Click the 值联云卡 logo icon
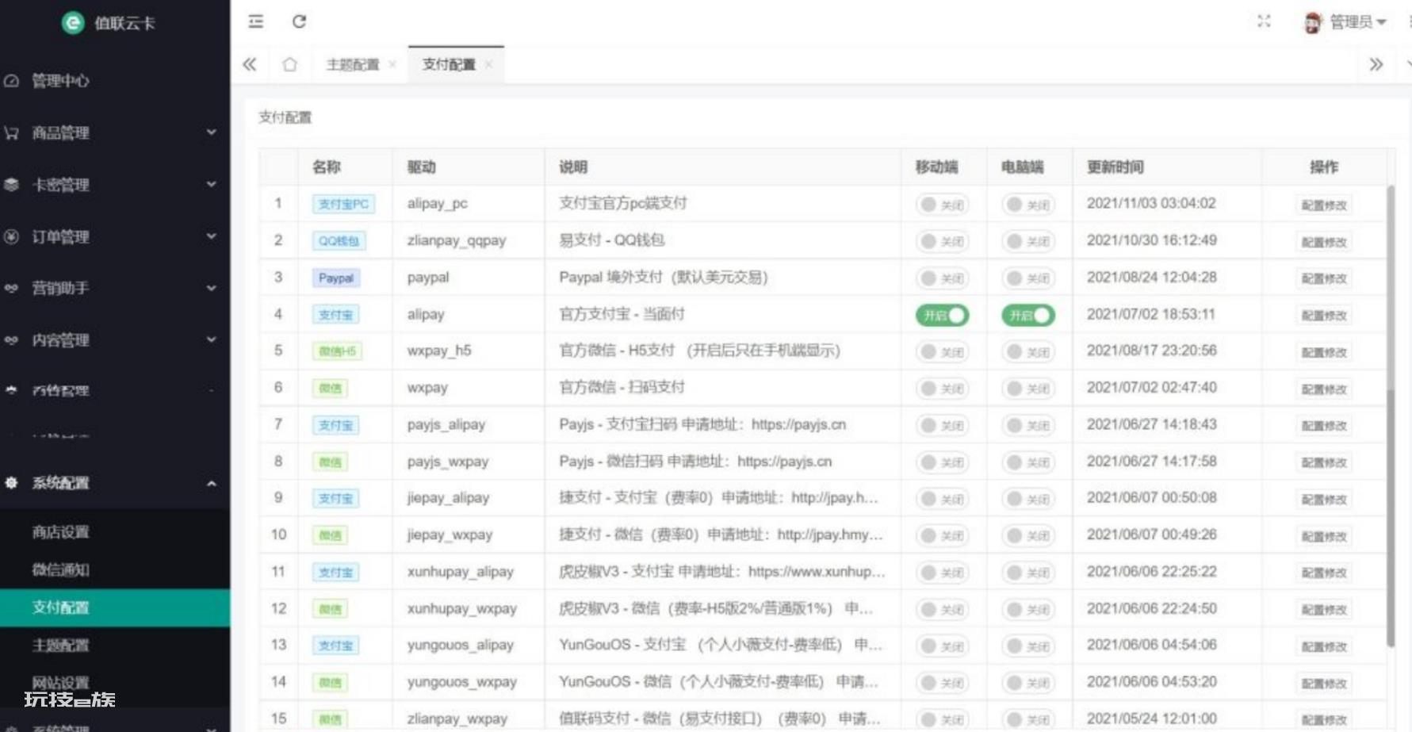This screenshot has width=1412, height=732. click(x=73, y=23)
